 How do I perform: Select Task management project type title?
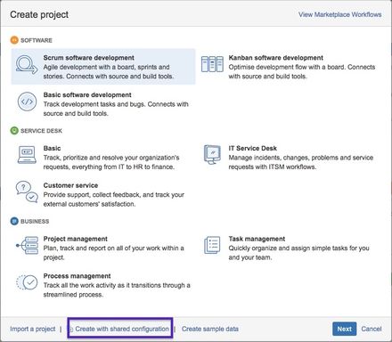click(x=257, y=239)
